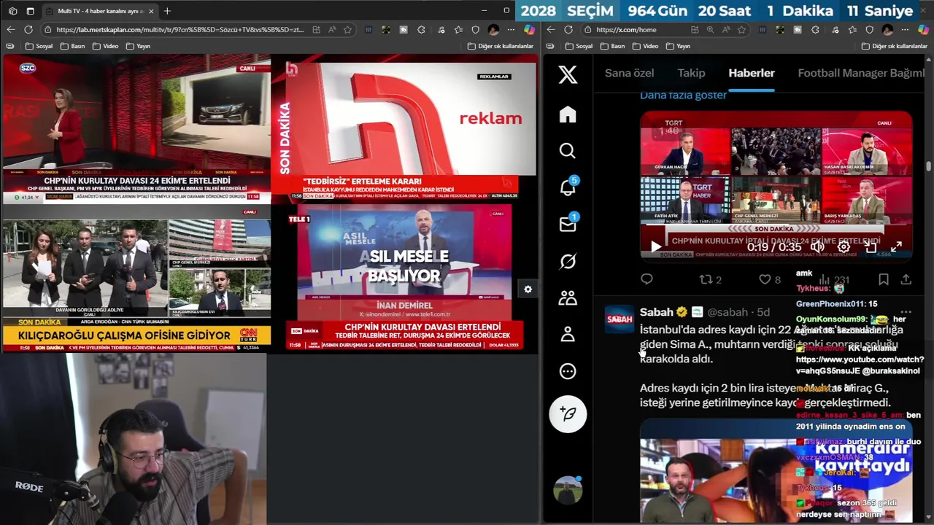The image size is (934, 525).
Task: Repost the video post with 2 reposts
Action: [710, 279]
